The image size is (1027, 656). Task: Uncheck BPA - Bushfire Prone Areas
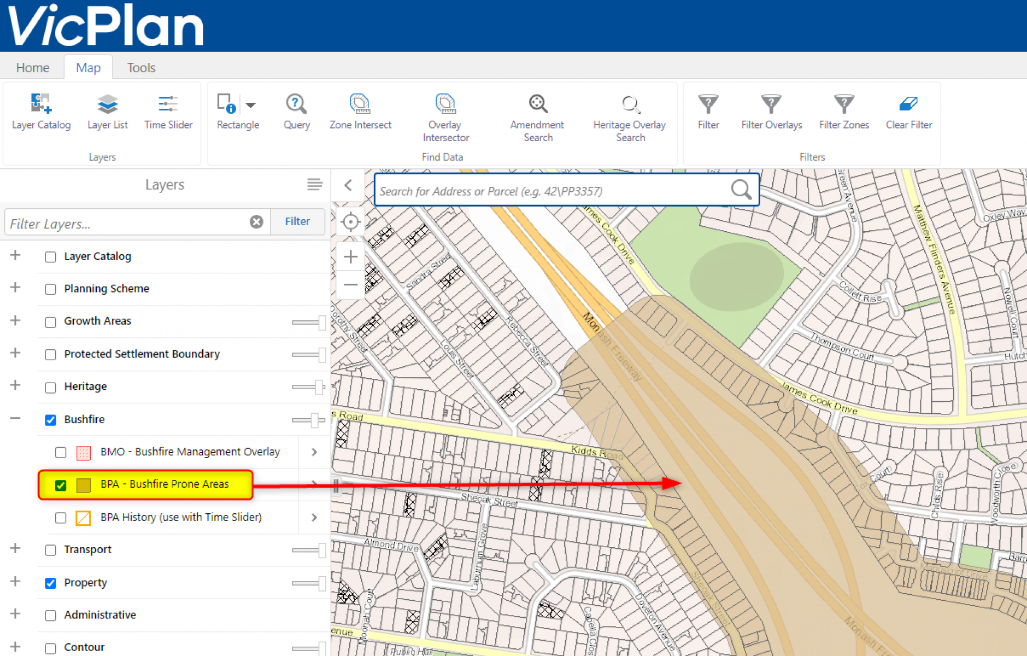coord(61,485)
